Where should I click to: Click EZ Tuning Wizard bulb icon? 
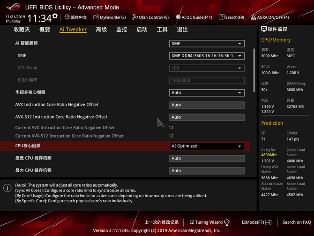pos(227,222)
